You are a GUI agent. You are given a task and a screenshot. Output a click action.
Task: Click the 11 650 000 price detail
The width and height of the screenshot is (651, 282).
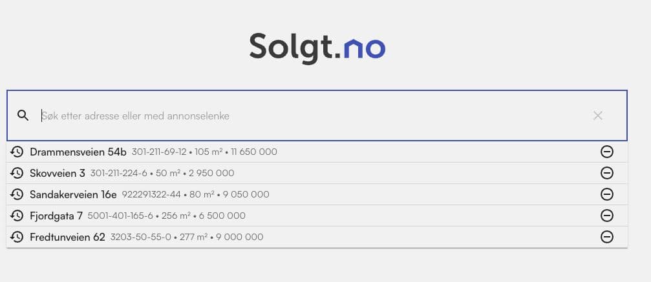254,152
